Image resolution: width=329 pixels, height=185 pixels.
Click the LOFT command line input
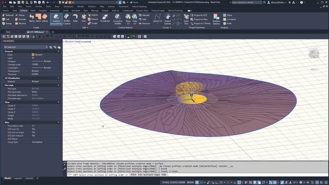coord(197,175)
